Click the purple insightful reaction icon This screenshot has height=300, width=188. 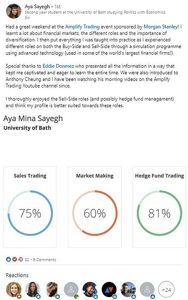(21, 259)
